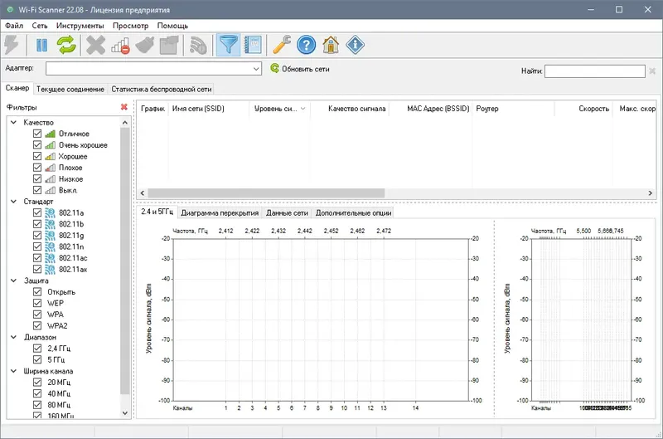Open the Диаграмма перекрытия tab
This screenshot has width=663, height=439.
220,213
